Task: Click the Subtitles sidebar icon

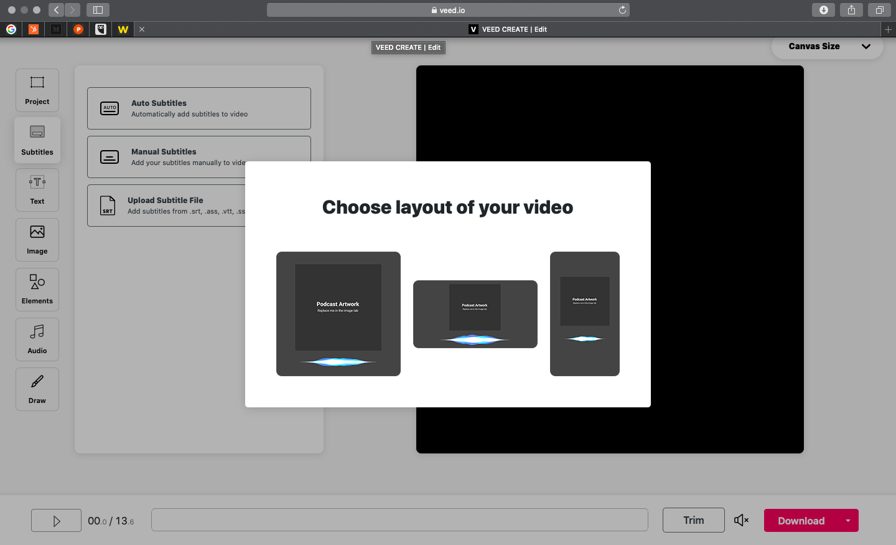Action: click(x=37, y=140)
